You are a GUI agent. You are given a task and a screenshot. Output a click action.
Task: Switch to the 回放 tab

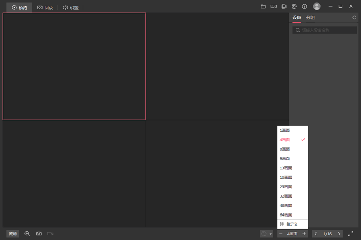45,8
